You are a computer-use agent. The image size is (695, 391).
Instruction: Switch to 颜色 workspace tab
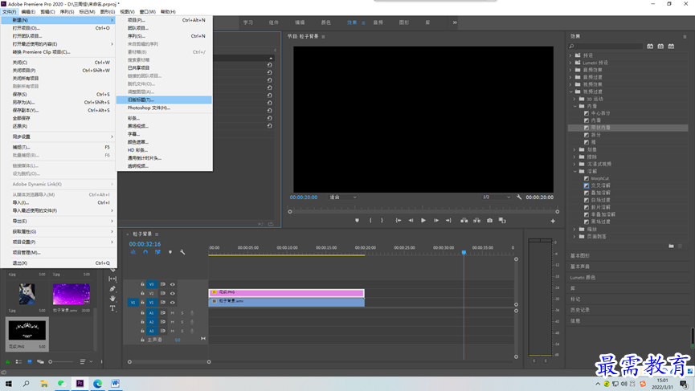325,22
